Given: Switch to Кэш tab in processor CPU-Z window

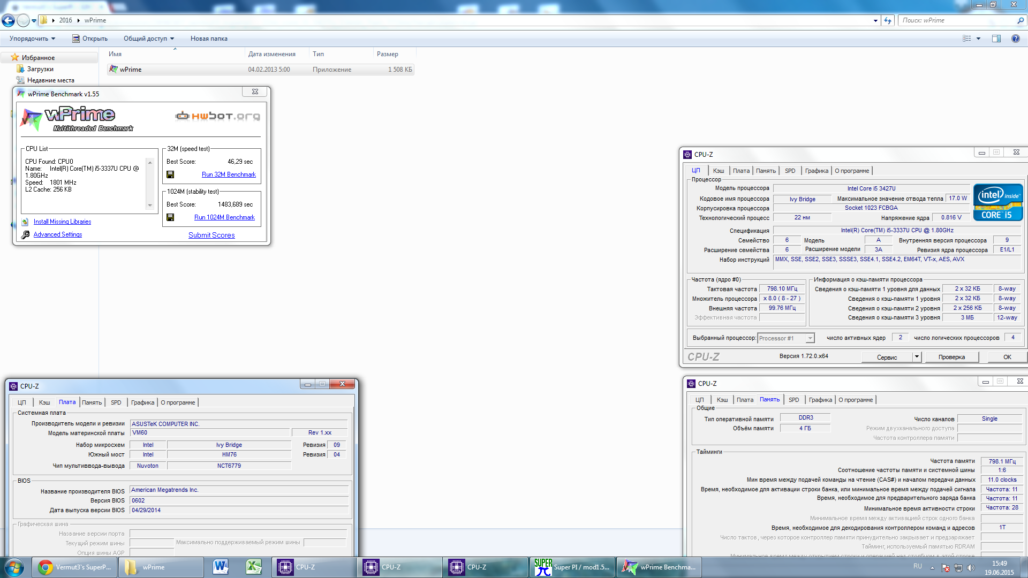Looking at the screenshot, I should point(718,171).
